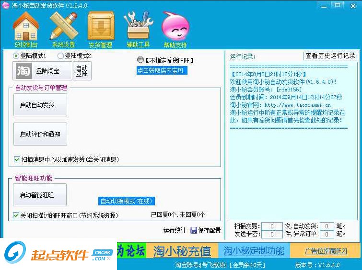This screenshot has width=362, height=270.
Task: Toggle 不指定发货旺旺 option
Action: [140, 60]
